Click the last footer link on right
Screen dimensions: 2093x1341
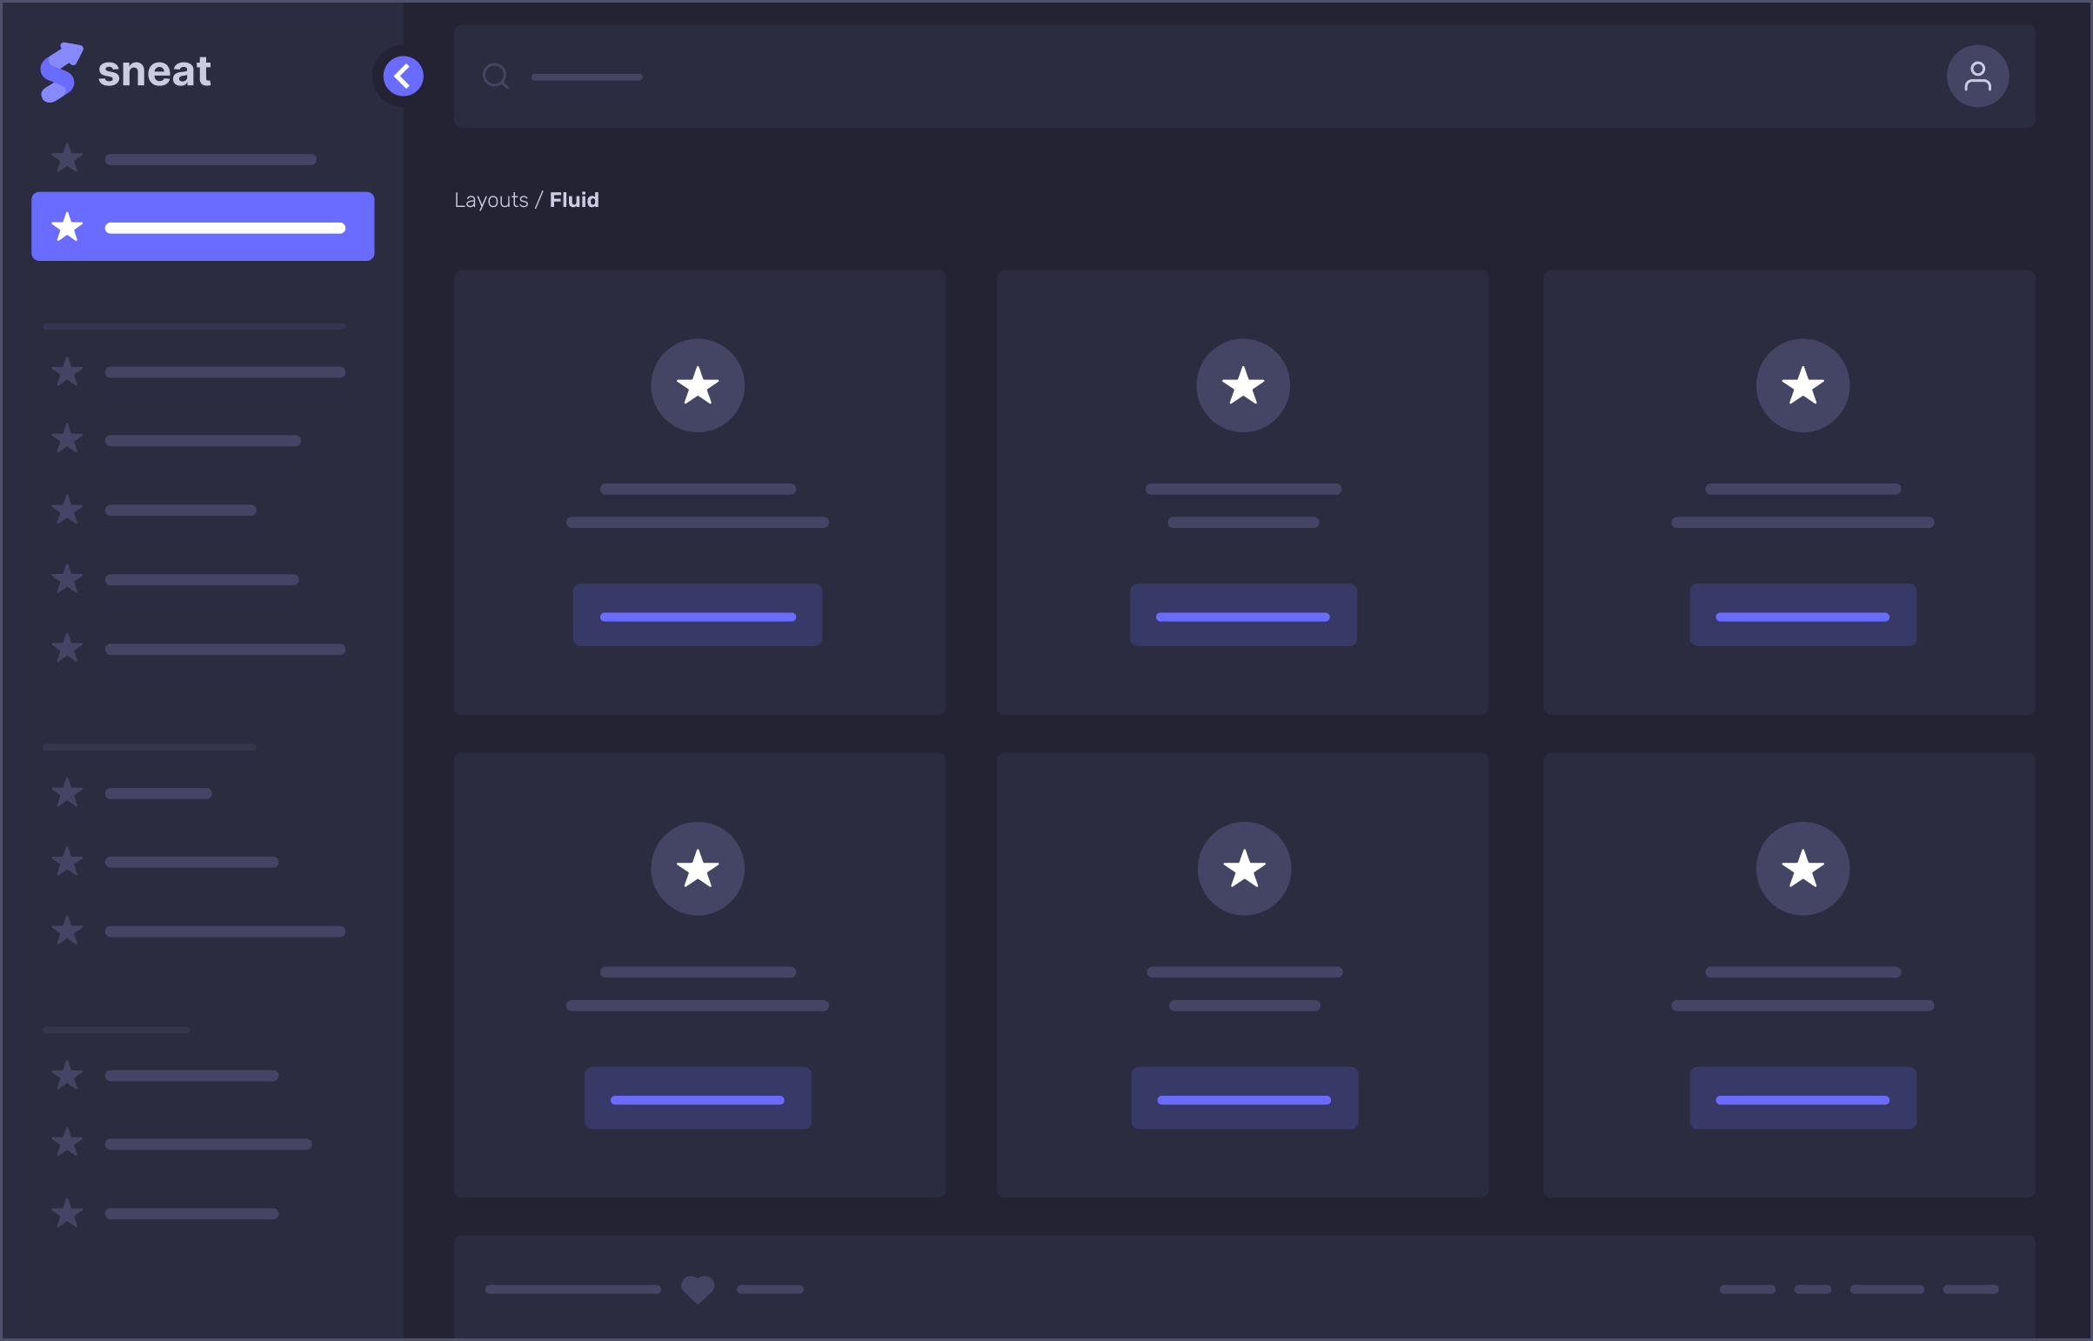tap(1970, 1290)
